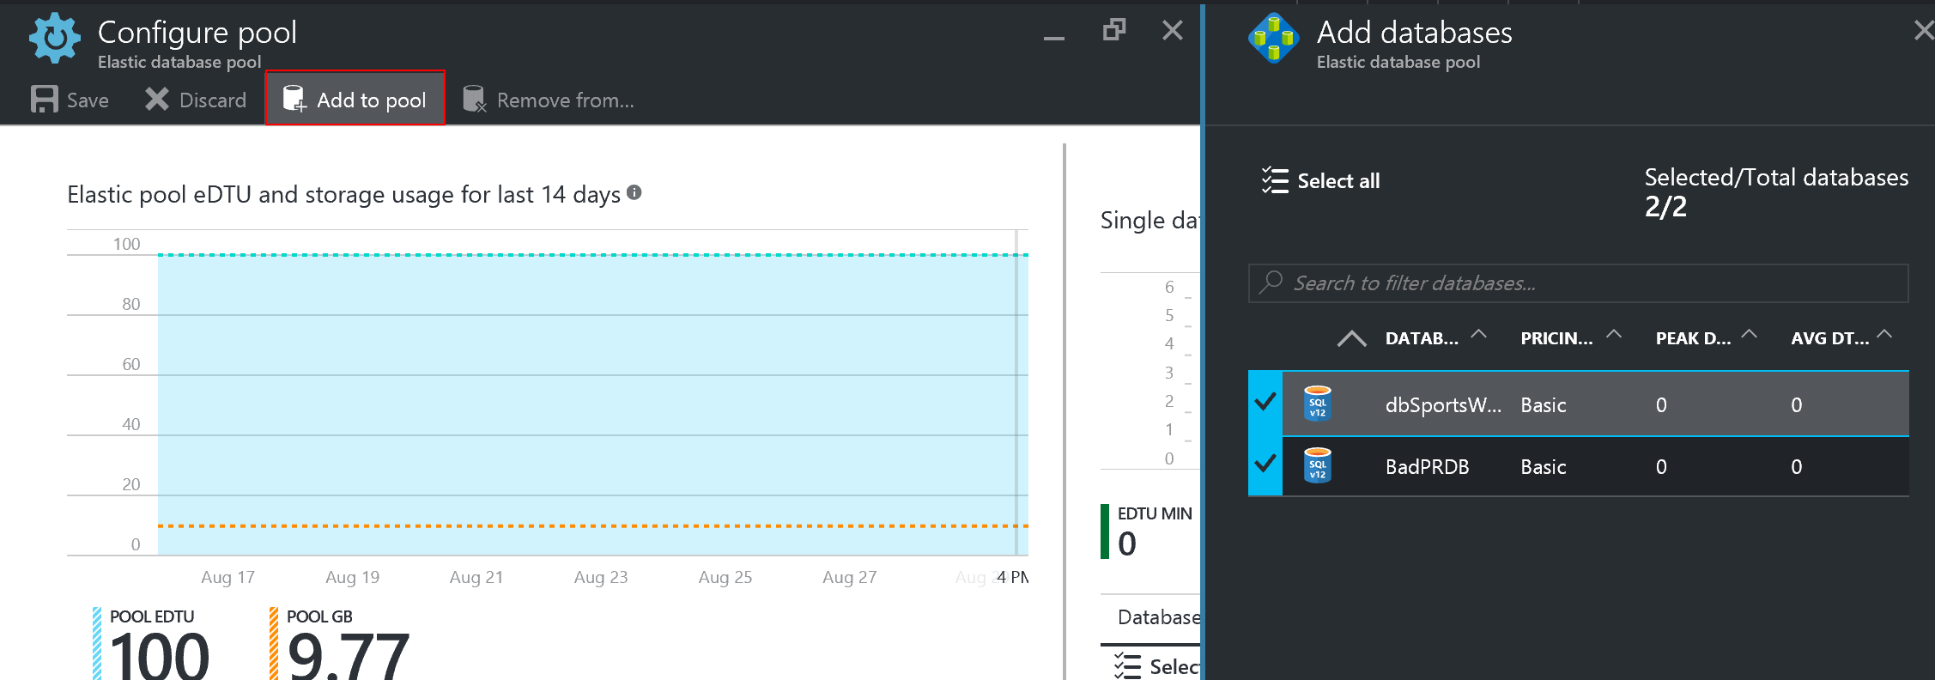Click the Configure pool gear icon
This screenshot has height=680, width=1935.
pyautogui.click(x=55, y=38)
